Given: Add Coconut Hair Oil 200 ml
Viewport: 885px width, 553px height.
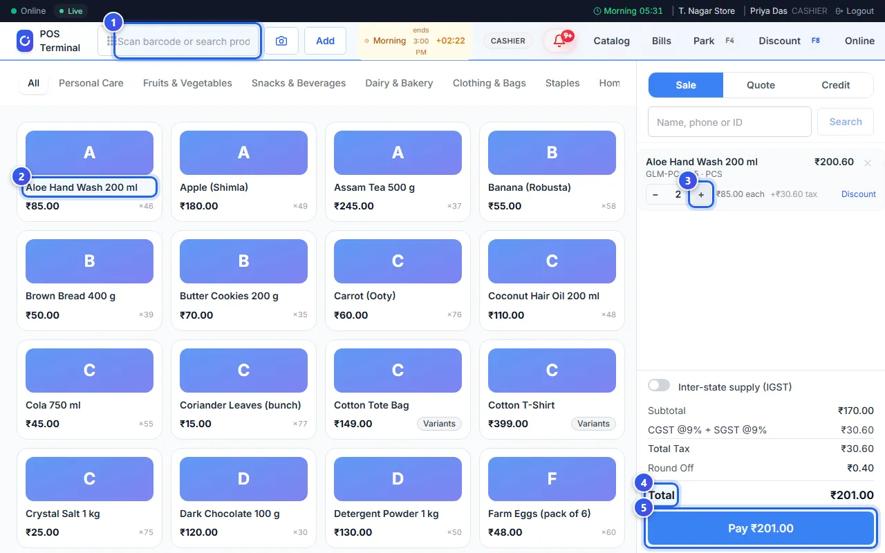Looking at the screenshot, I should click(x=552, y=281).
